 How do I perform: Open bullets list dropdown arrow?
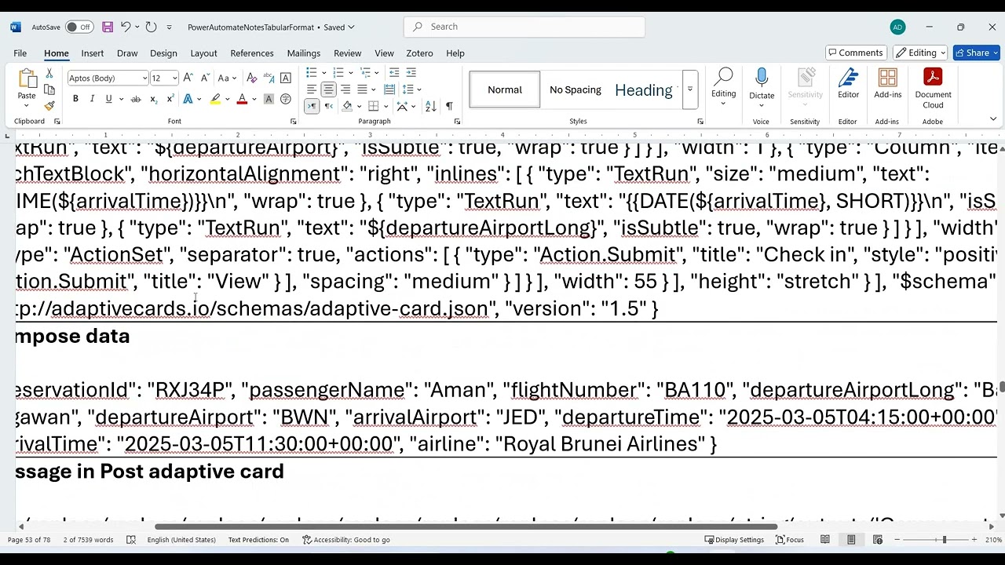(x=323, y=72)
